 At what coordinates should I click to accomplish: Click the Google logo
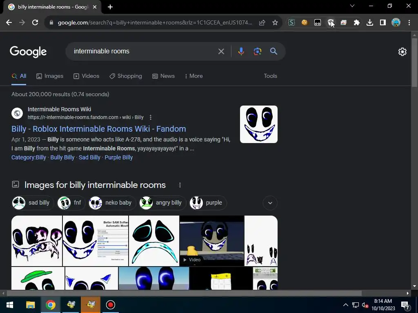(28, 52)
